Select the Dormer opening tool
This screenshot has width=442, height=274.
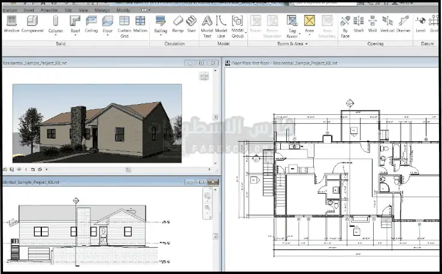coord(403,24)
